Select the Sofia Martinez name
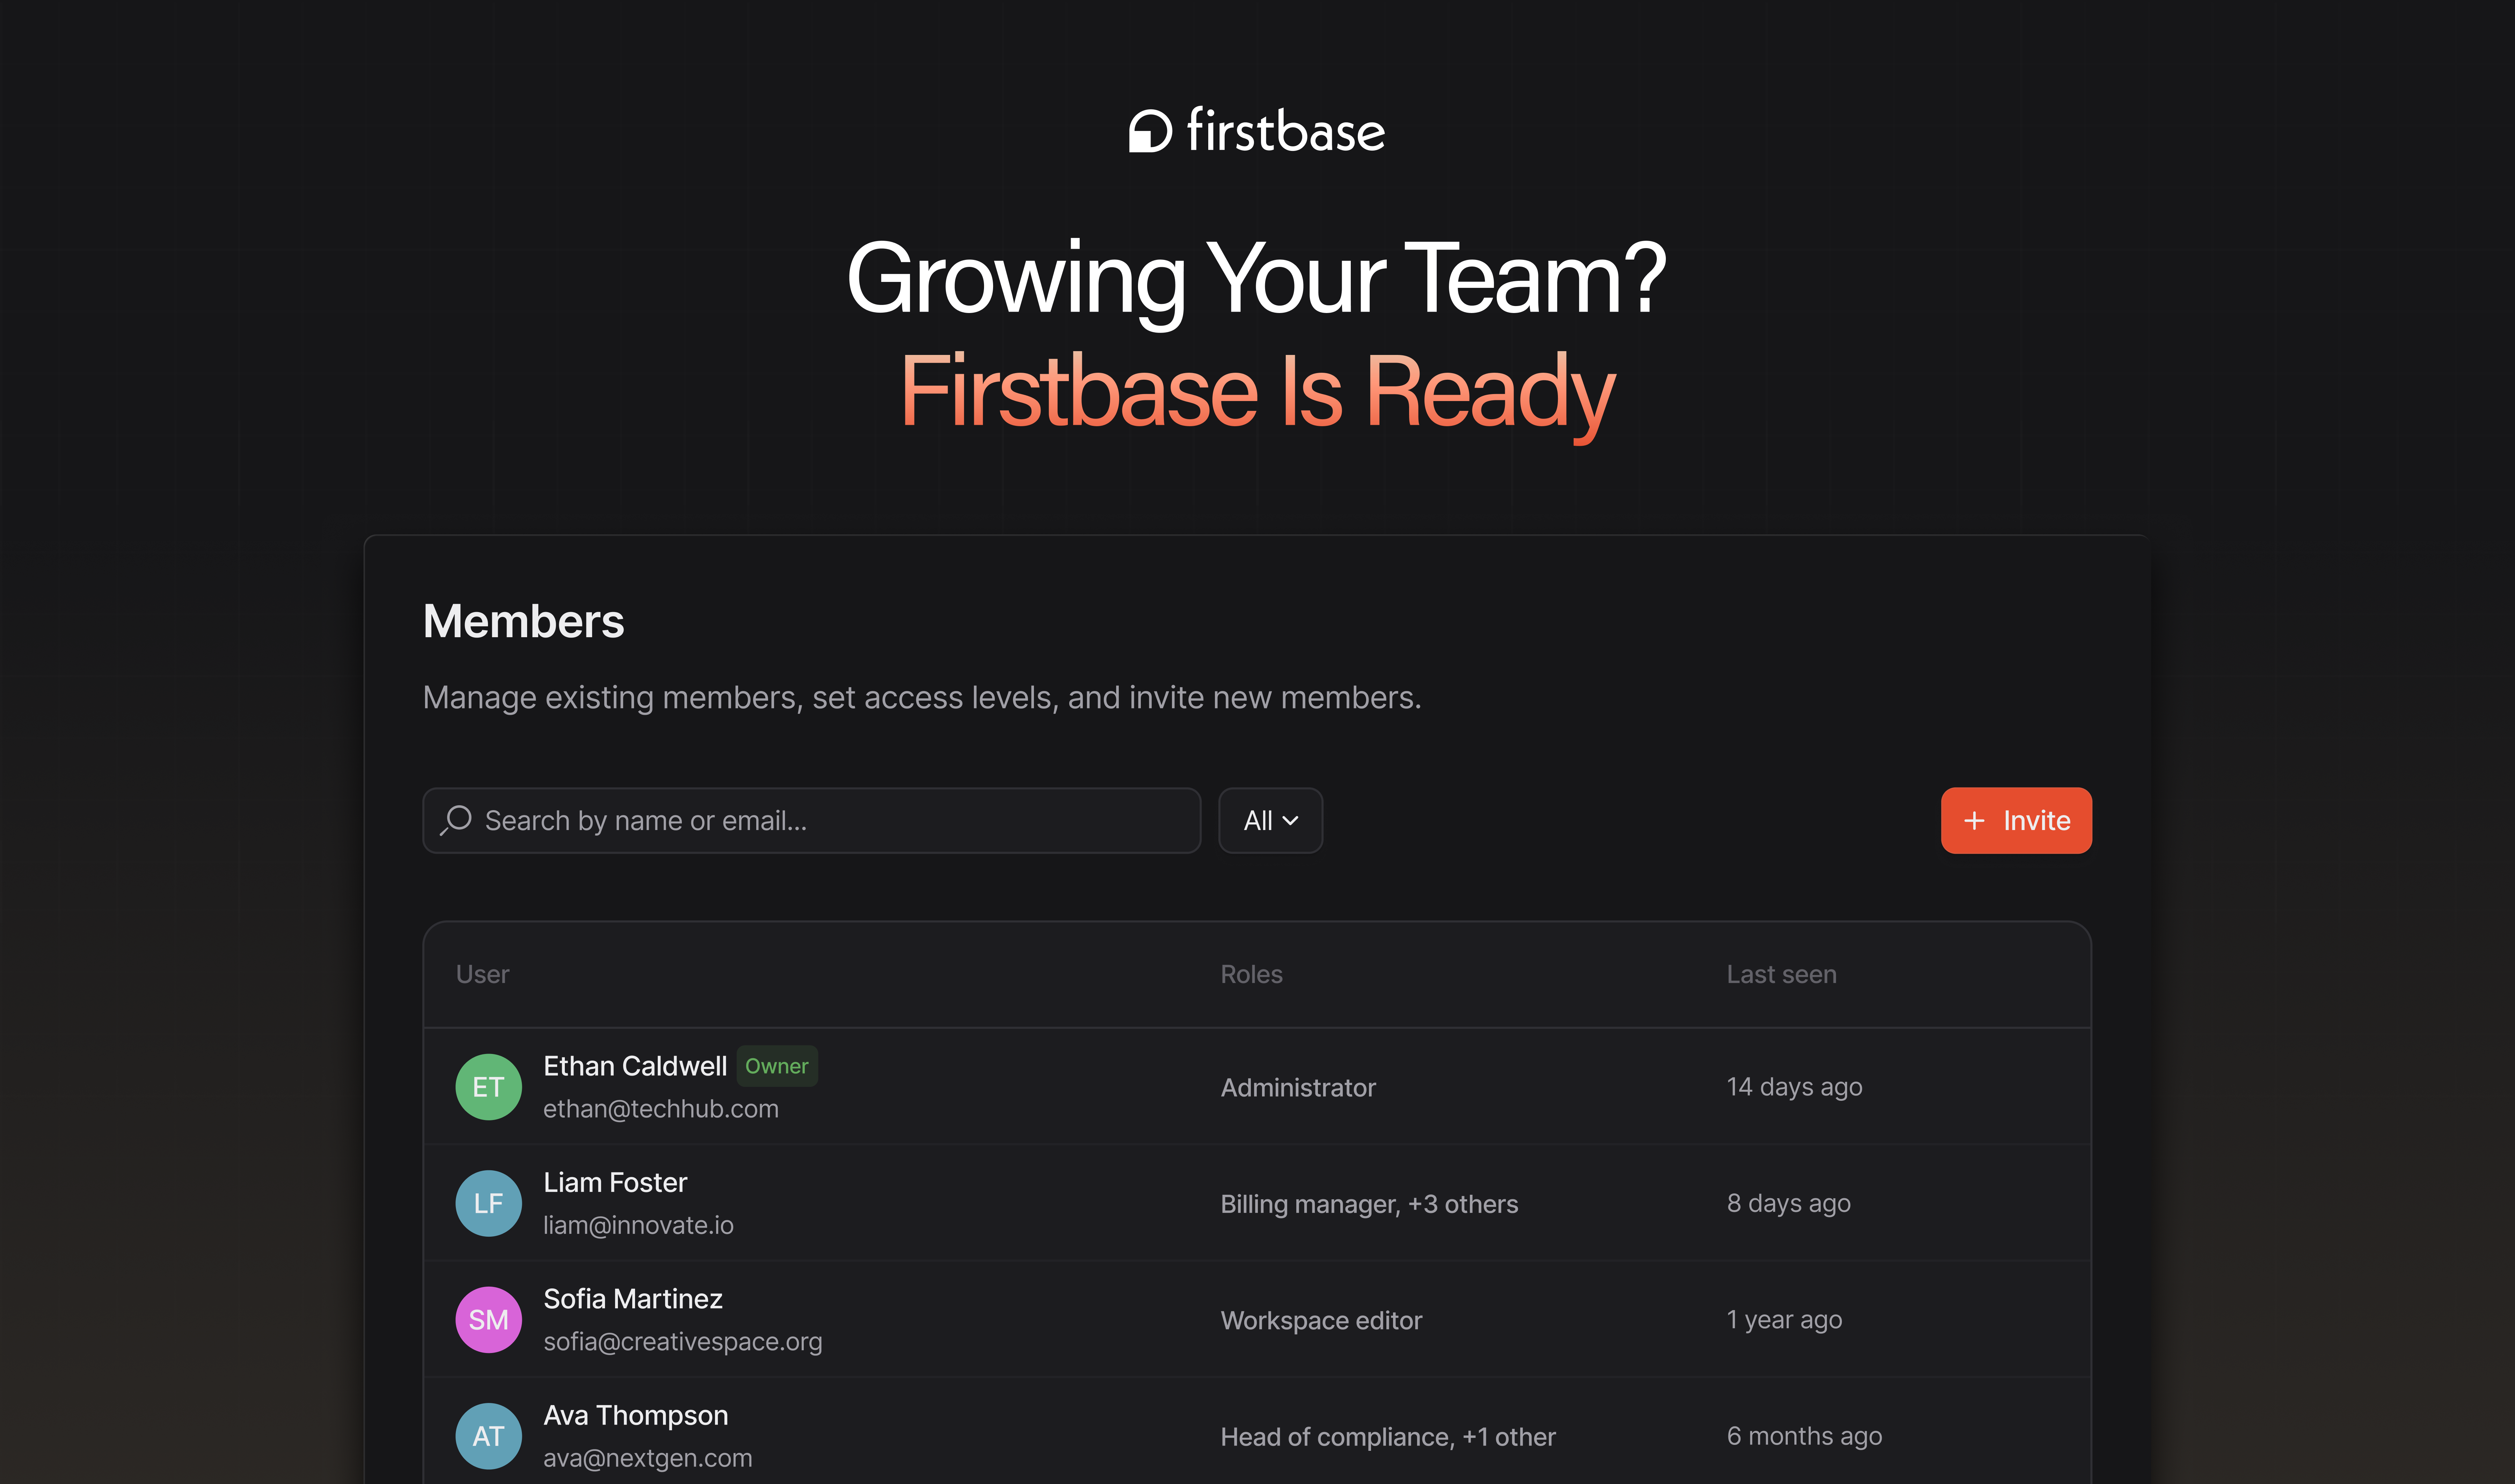Viewport: 2515px width, 1484px height. click(632, 1299)
